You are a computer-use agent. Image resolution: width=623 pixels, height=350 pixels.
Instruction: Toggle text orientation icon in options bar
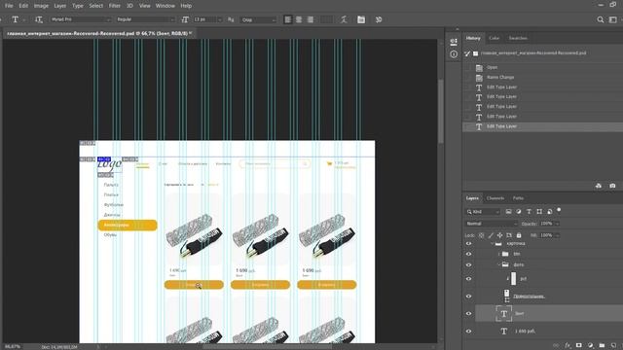[39, 19]
